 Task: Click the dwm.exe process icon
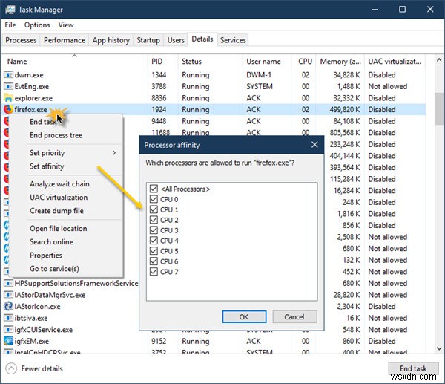pyautogui.click(x=8, y=74)
